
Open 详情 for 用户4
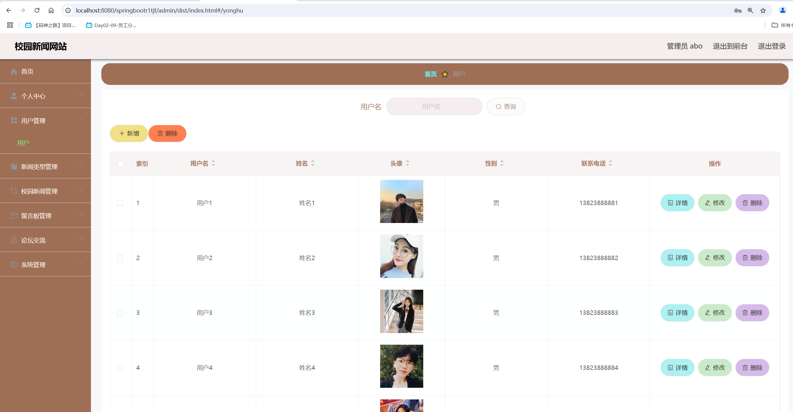[678, 368]
